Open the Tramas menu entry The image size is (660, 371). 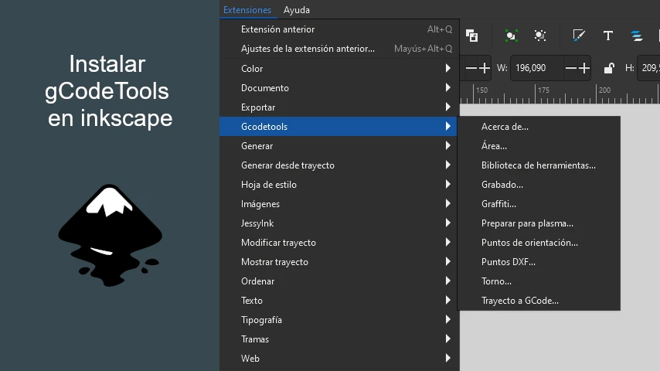(338, 339)
